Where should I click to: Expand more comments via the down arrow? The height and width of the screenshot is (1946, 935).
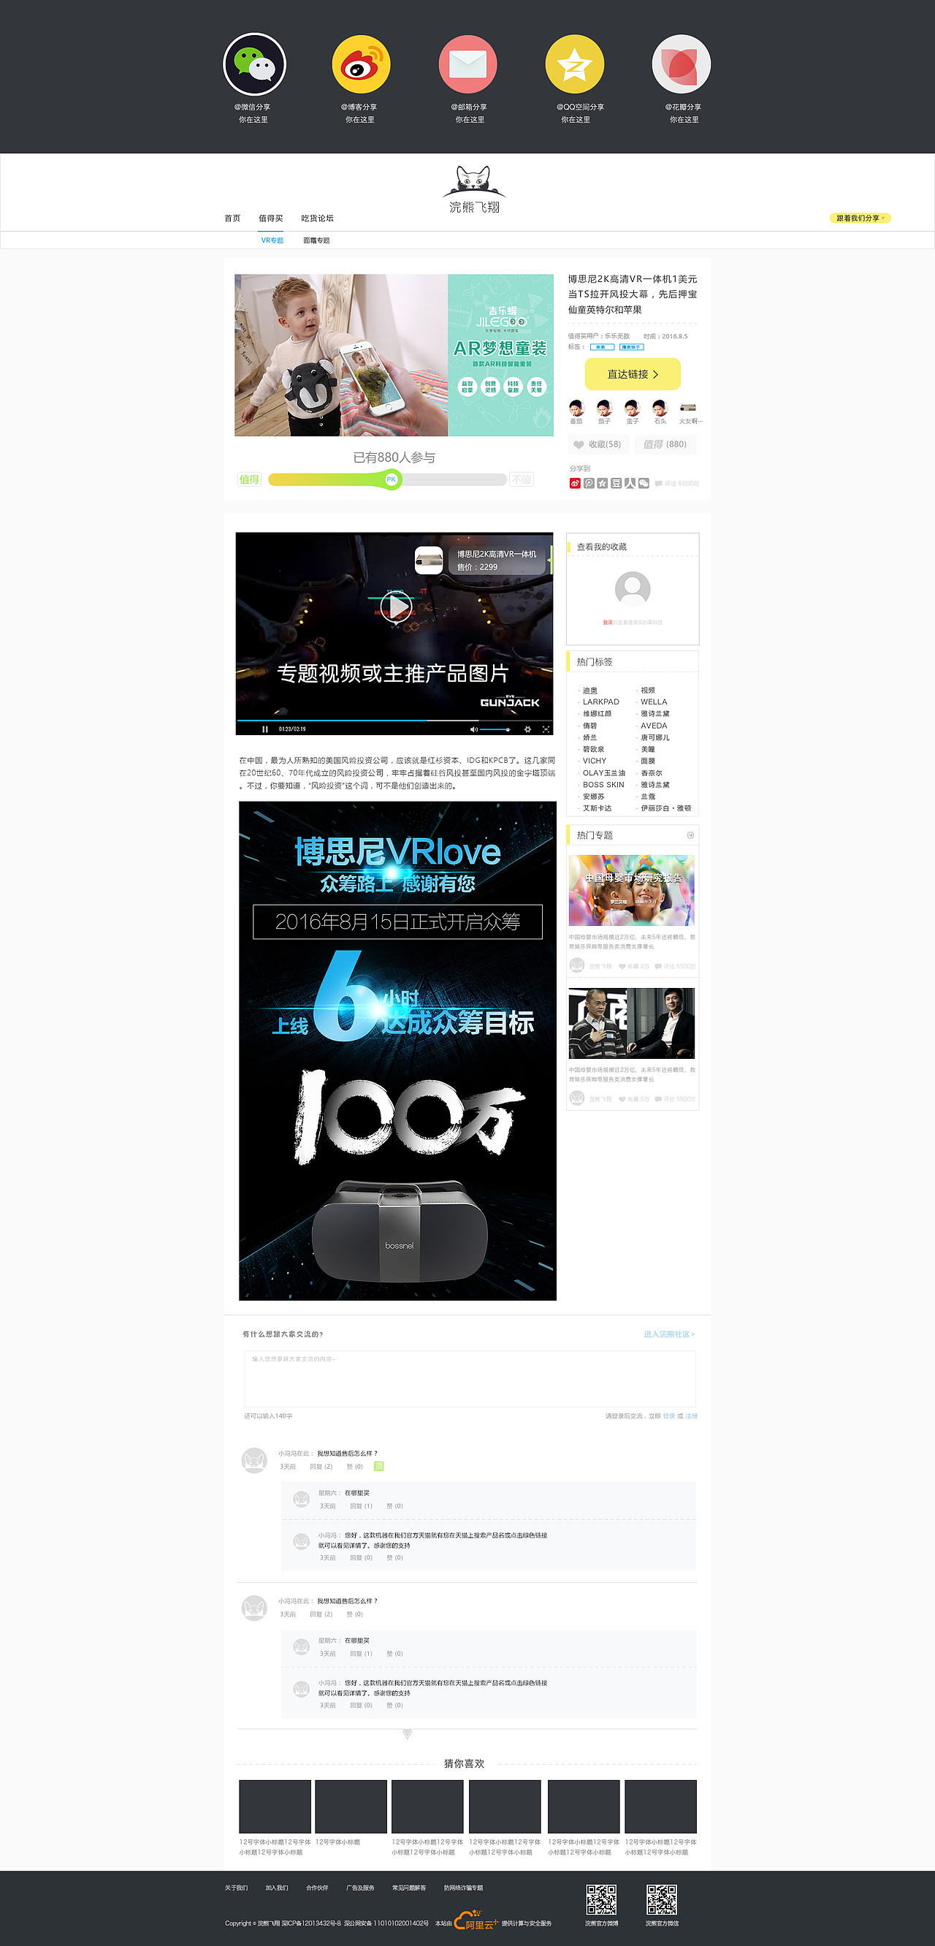(407, 1735)
